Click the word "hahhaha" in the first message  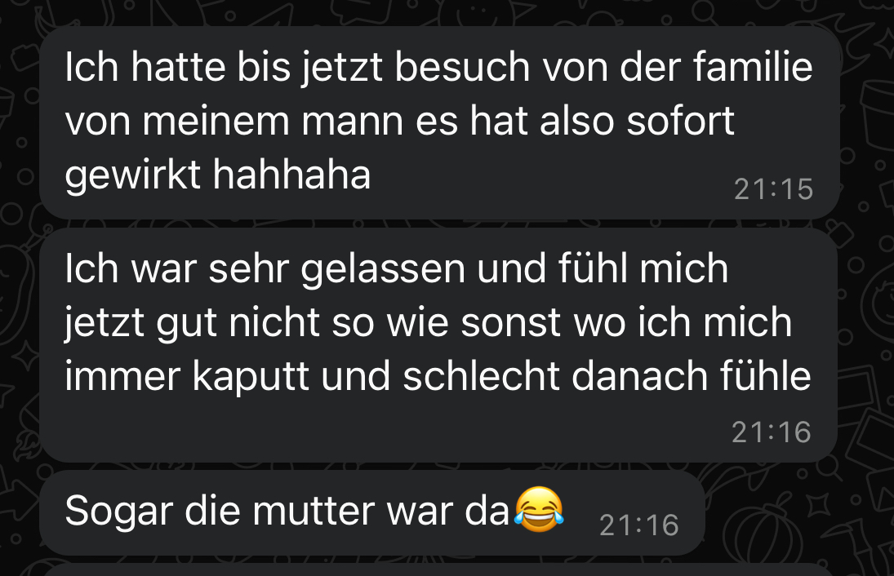click(x=292, y=174)
